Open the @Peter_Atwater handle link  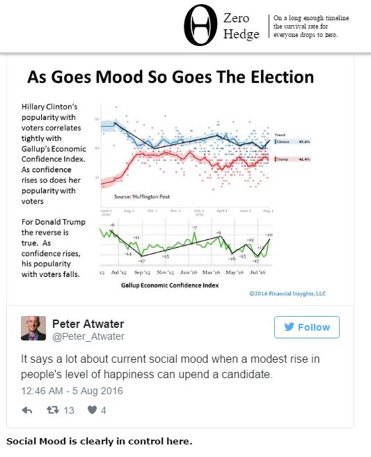coord(88,336)
